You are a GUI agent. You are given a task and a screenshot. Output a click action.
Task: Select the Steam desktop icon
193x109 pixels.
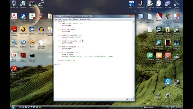coord(177,83)
